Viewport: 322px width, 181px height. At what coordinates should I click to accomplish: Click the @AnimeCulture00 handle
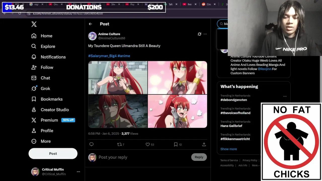click(112, 38)
